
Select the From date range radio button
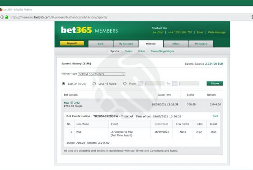[125, 83]
